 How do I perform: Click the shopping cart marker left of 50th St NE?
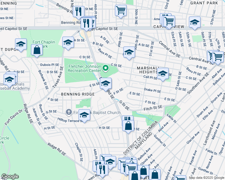click(x=121, y=11)
